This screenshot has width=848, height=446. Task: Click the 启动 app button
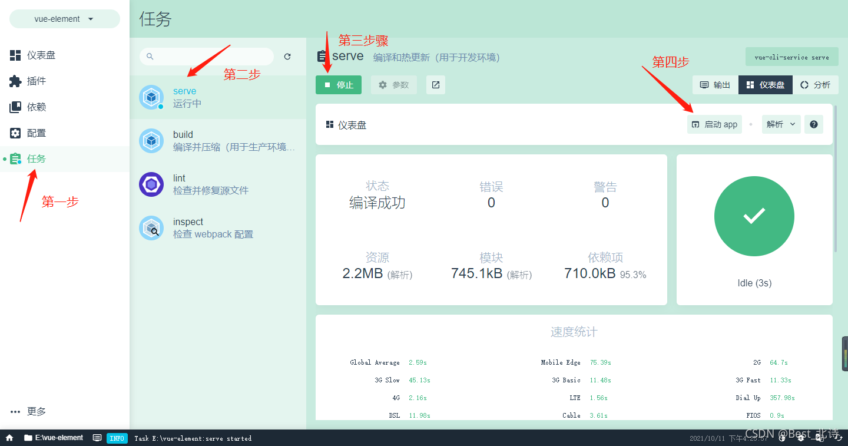click(x=714, y=124)
